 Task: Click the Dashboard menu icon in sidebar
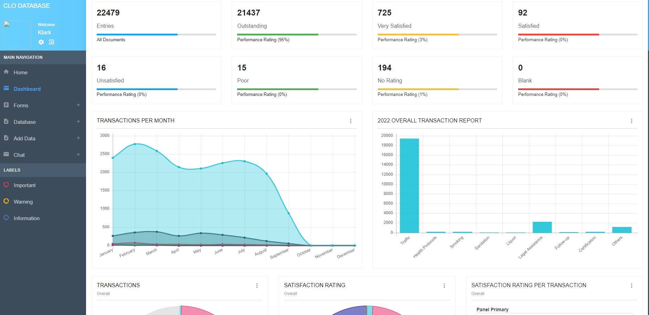point(6,88)
